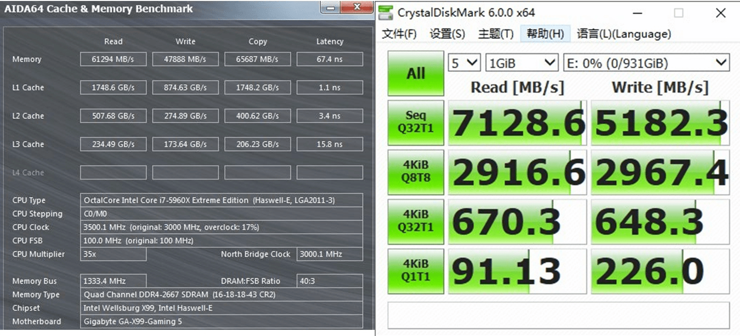This screenshot has width=740, height=336.
Task: Click the 4KiB Q8T8 write result 2967.4
Action: click(x=660, y=172)
